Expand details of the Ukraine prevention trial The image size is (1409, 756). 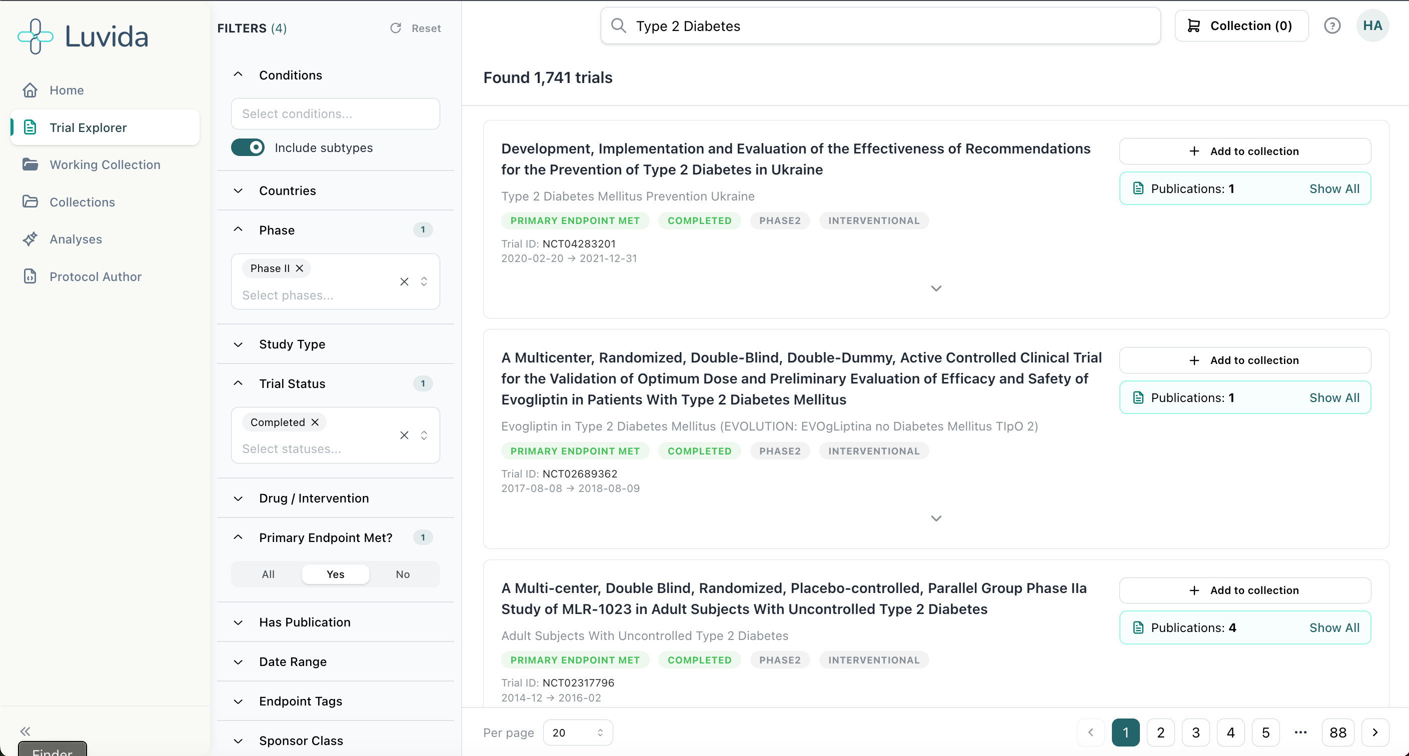pos(936,288)
